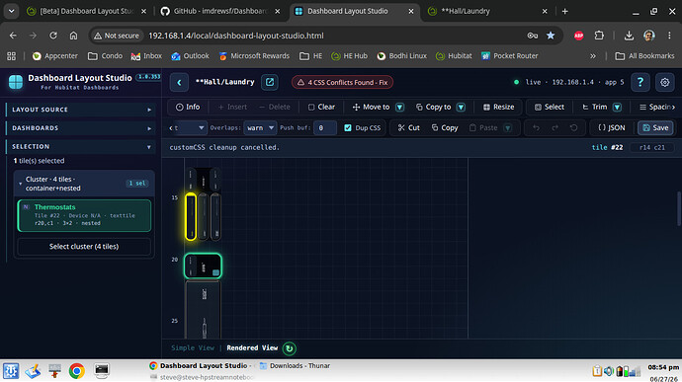Screen dimensions: 682x382
Task: Click the redo arrow icon
Action: pyautogui.click(x=555, y=127)
